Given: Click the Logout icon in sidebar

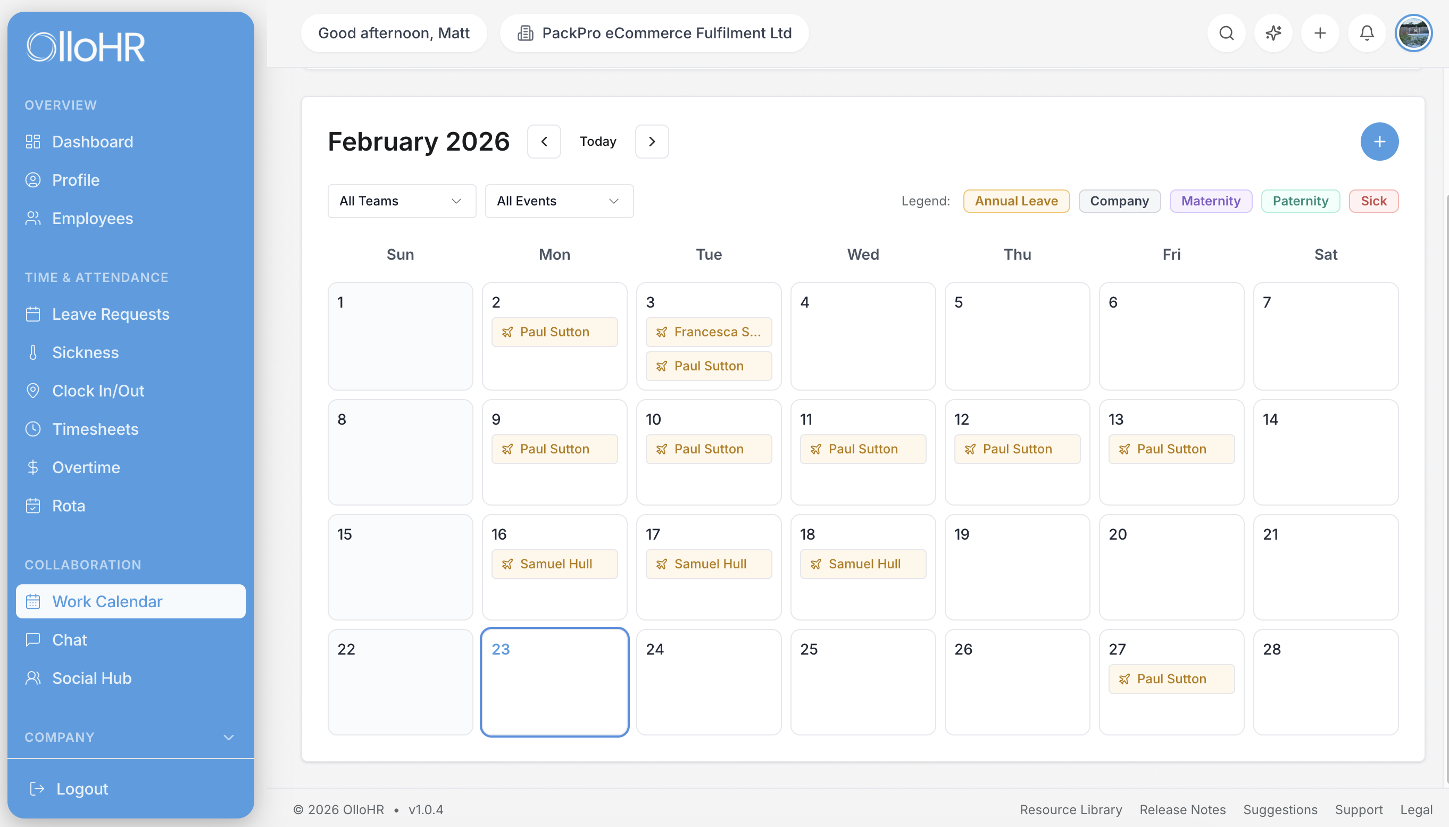Looking at the screenshot, I should (x=37, y=788).
